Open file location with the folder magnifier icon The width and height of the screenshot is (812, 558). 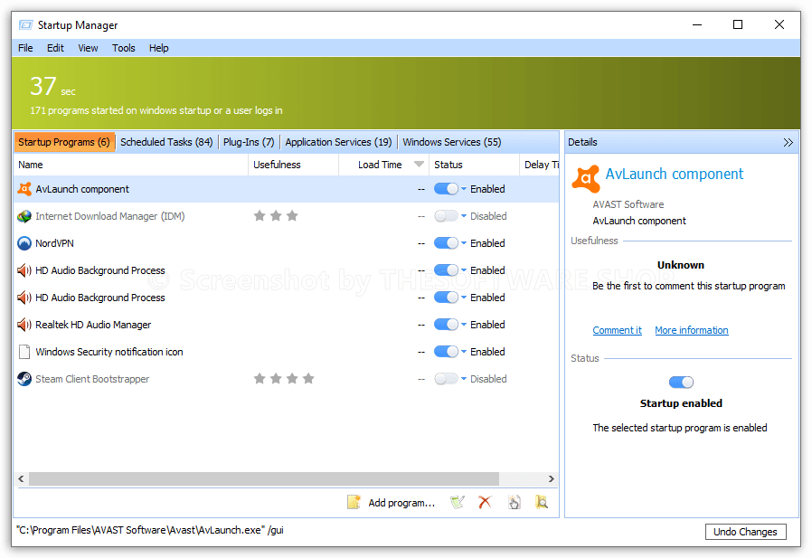[x=542, y=502]
